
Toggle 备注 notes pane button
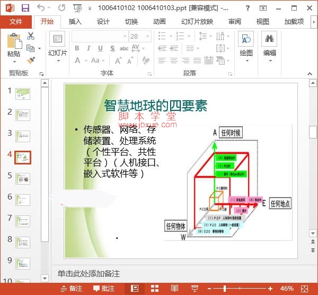tap(72, 289)
